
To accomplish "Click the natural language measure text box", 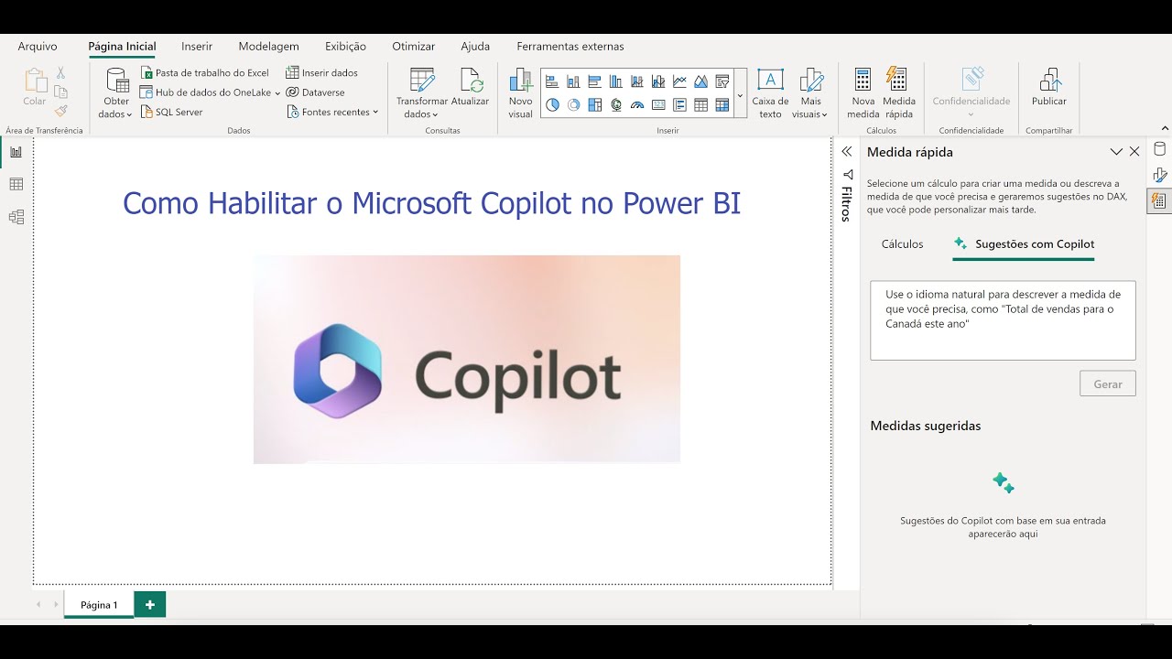I will (1003, 320).
